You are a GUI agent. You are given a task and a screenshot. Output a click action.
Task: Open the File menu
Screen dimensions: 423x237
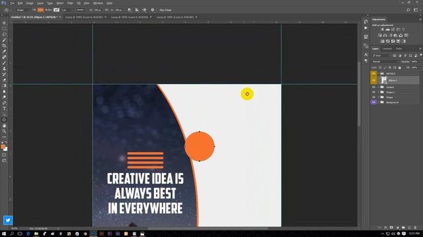12,3
